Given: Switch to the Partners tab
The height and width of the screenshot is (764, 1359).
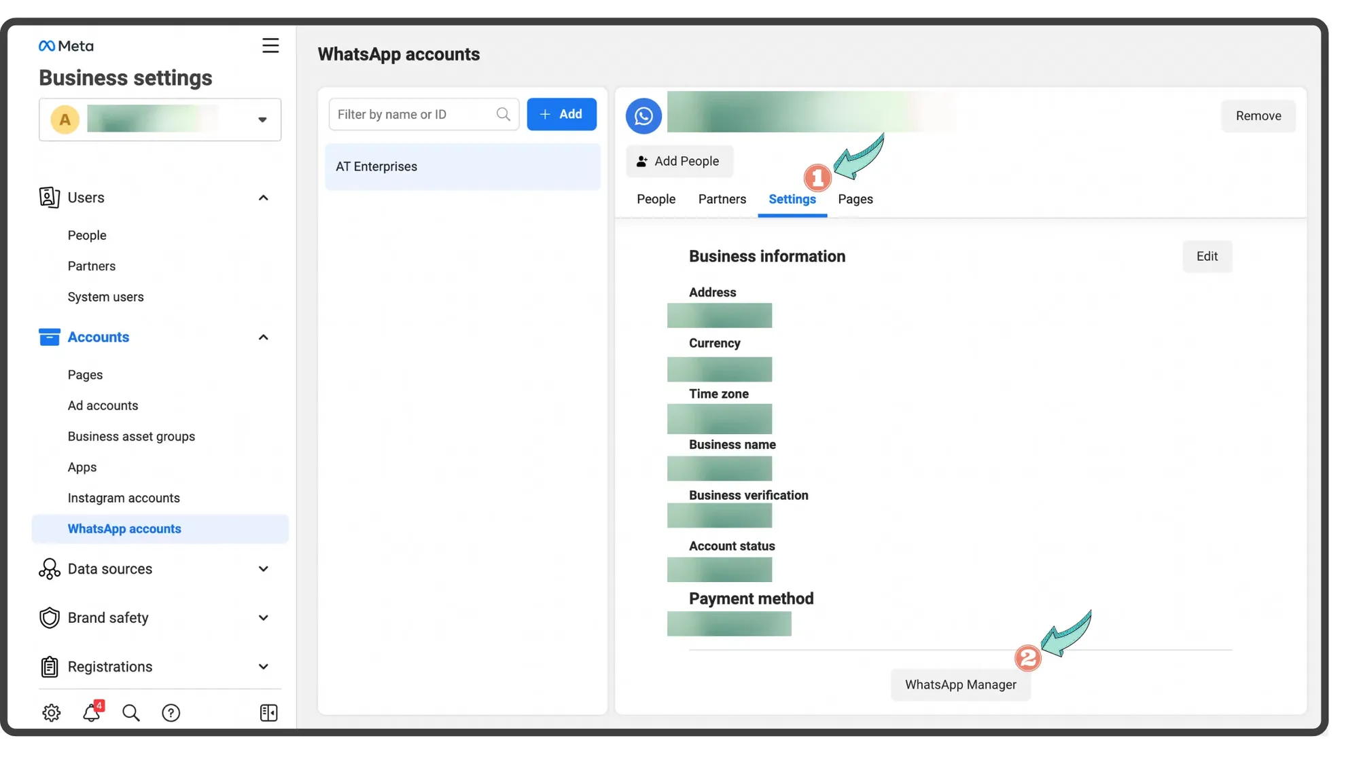Looking at the screenshot, I should coord(722,199).
